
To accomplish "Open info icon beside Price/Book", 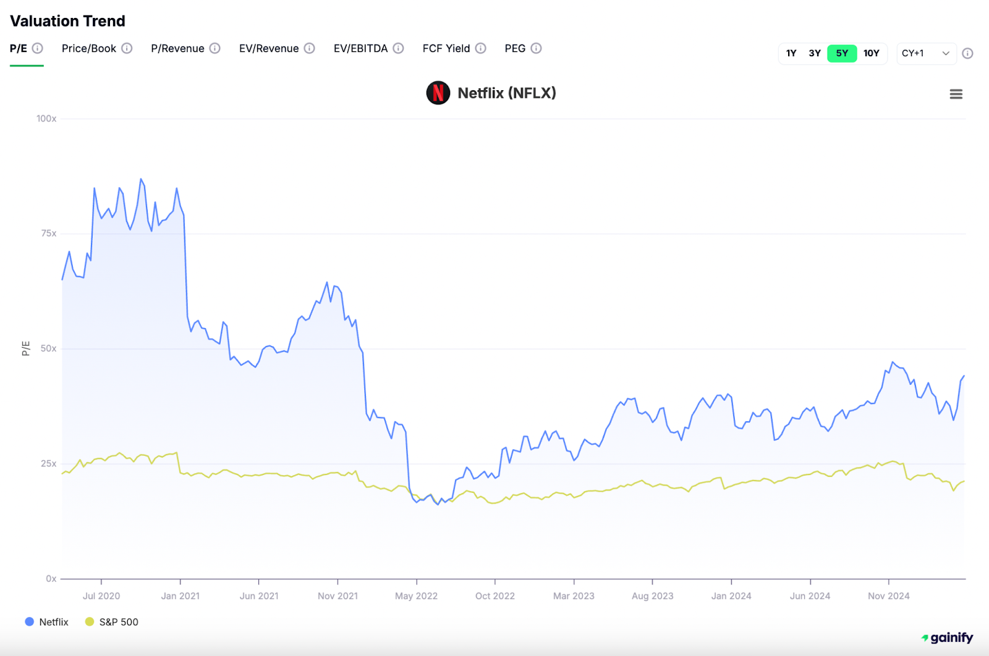I will [127, 48].
